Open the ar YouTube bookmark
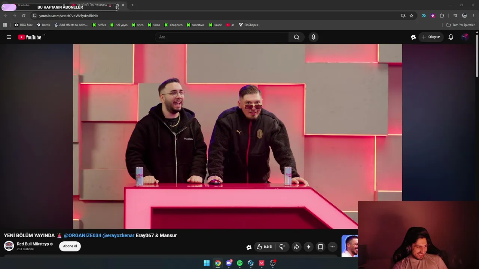Viewport: 479px width, 269px height. (230, 25)
